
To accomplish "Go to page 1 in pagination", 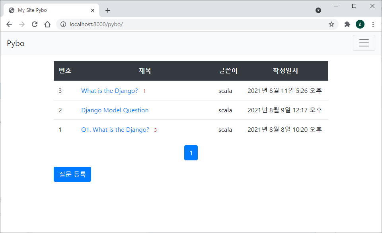I will pyautogui.click(x=191, y=153).
